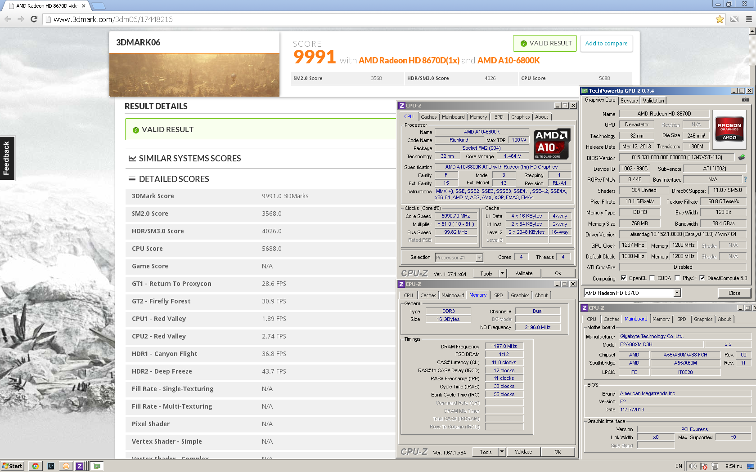The height and width of the screenshot is (472, 756).
Task: Click Close button in GPU-Z
Action: point(734,293)
